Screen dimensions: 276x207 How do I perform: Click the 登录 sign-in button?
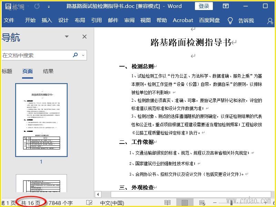204,6
